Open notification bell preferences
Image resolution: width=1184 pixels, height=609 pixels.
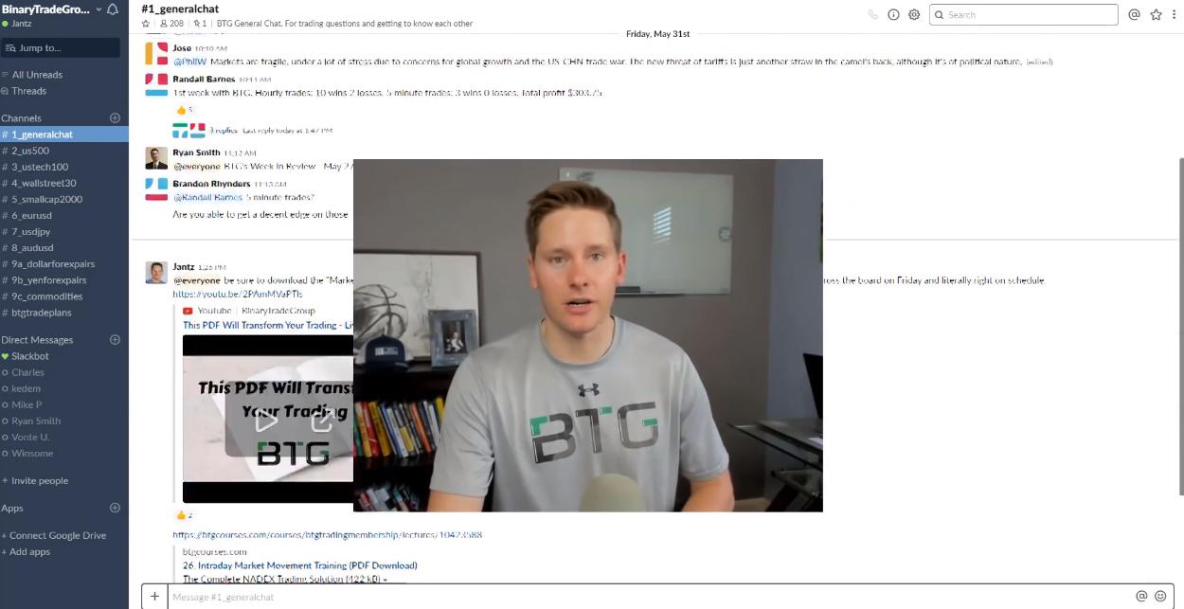point(115,9)
